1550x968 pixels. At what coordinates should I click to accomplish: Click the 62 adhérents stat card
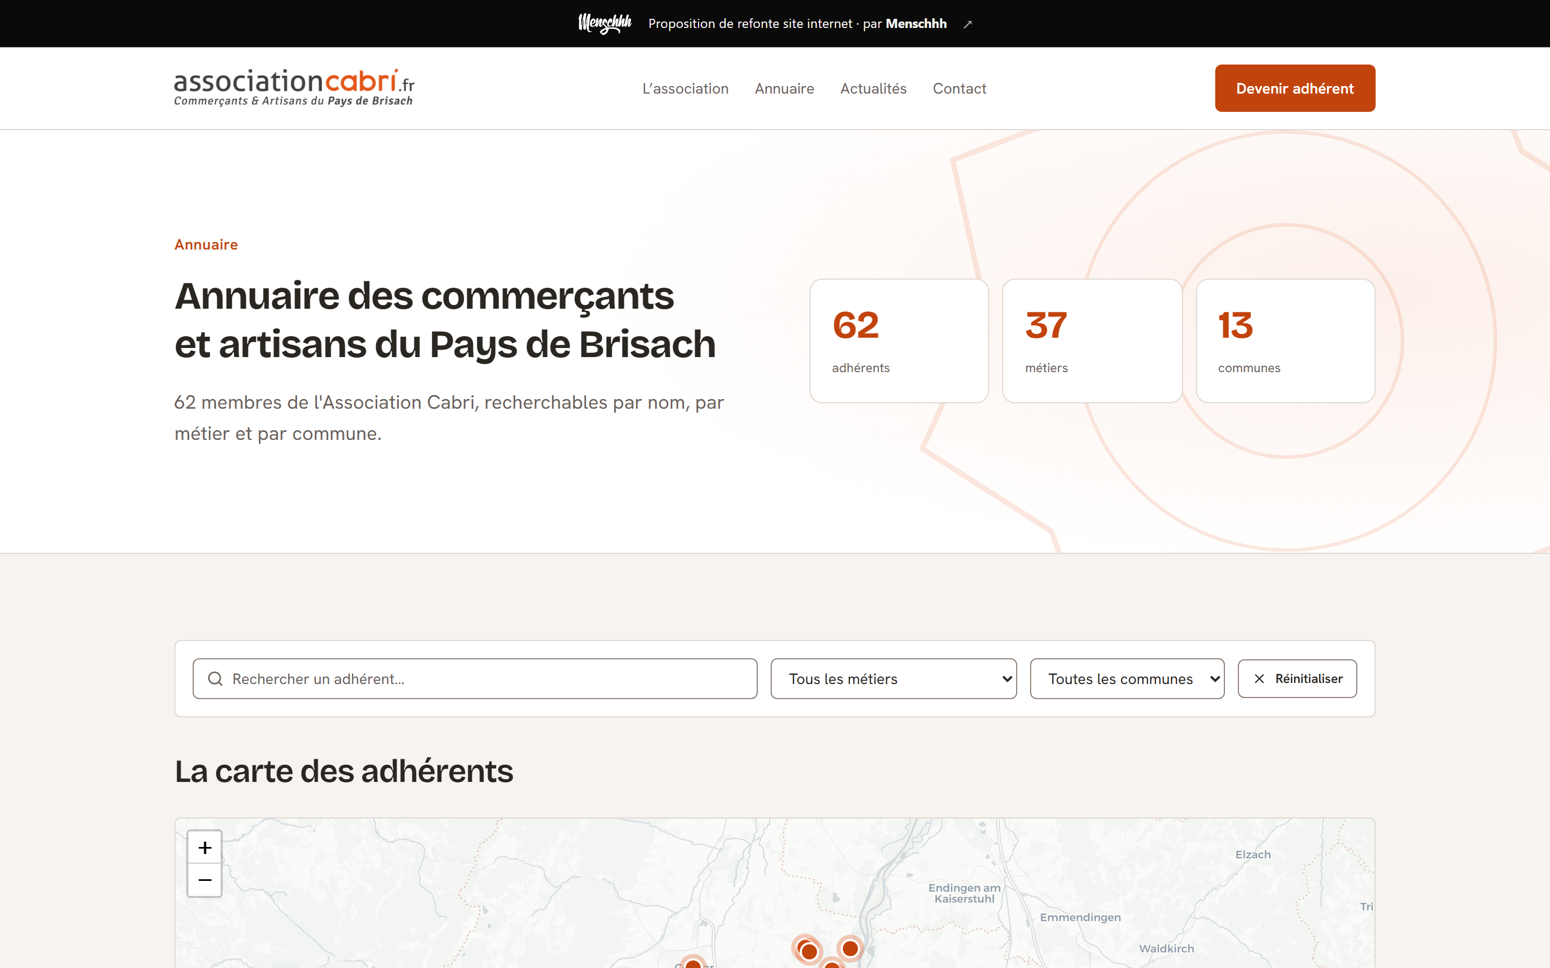(x=899, y=340)
